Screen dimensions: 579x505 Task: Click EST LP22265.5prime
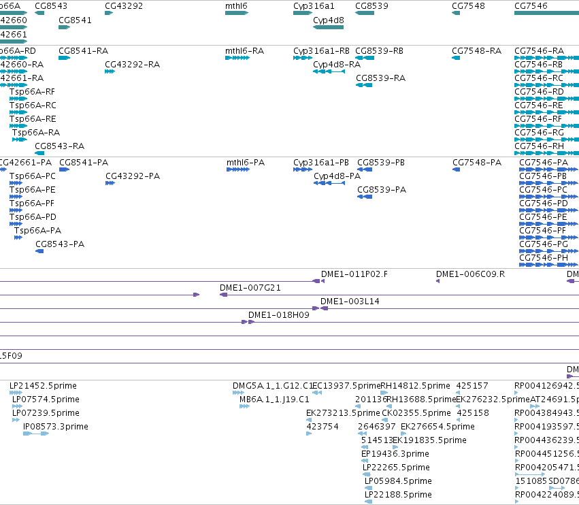396,468
